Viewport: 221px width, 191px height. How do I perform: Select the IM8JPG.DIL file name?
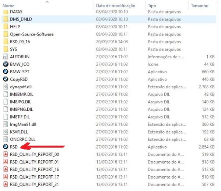click(x=20, y=102)
